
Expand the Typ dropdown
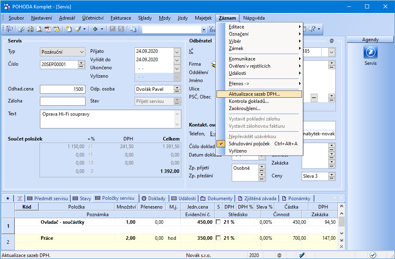(81, 52)
